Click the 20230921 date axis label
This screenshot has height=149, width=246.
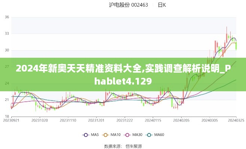(11, 120)
